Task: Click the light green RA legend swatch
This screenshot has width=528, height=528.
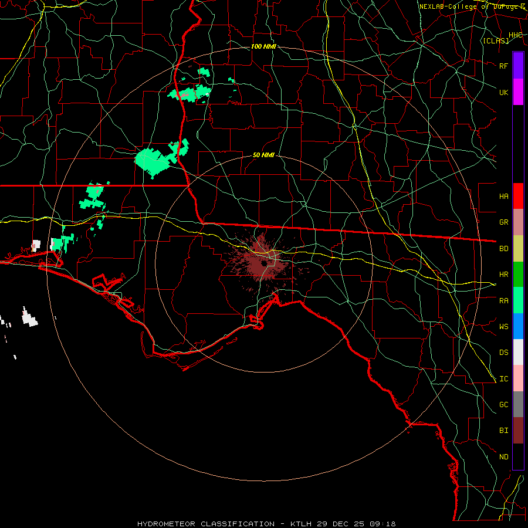Action: click(x=518, y=300)
